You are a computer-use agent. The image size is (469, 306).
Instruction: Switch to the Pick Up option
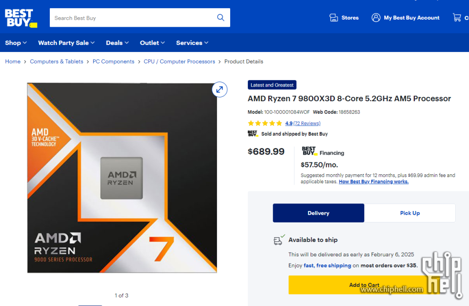click(x=410, y=213)
